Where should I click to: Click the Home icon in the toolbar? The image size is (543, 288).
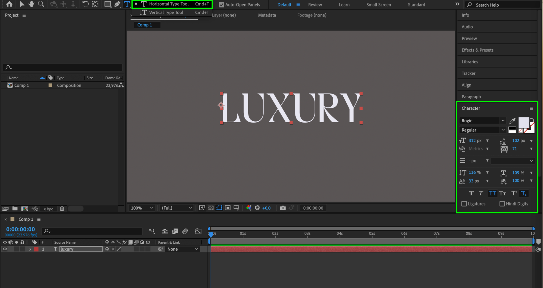(9, 4)
